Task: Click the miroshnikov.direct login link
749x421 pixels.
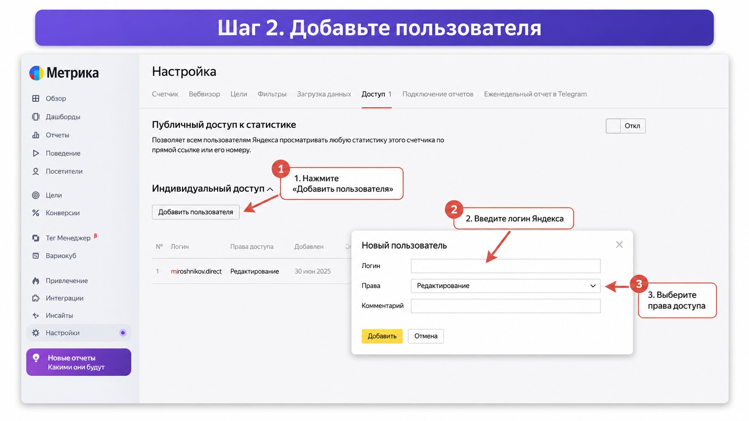Action: pyautogui.click(x=196, y=272)
